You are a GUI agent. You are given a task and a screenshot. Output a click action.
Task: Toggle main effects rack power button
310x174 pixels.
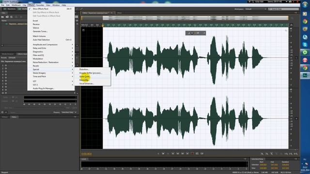[2, 112]
